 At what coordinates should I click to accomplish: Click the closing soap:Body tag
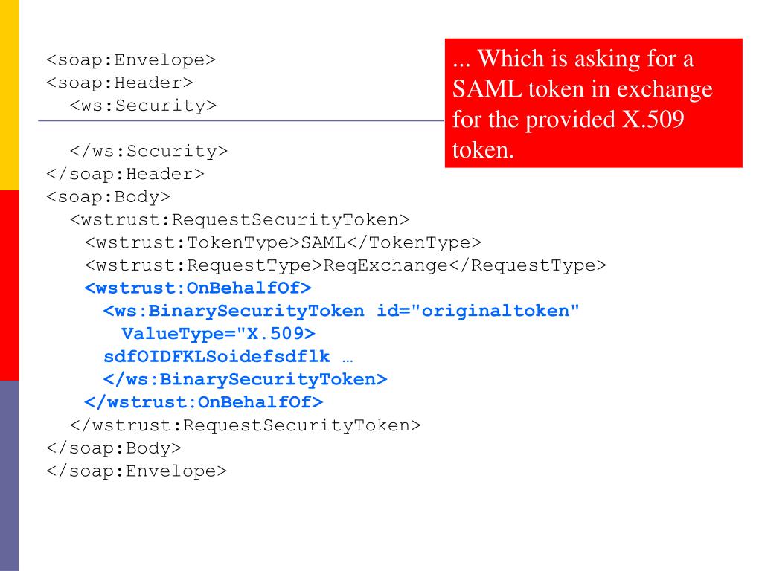tap(114, 448)
